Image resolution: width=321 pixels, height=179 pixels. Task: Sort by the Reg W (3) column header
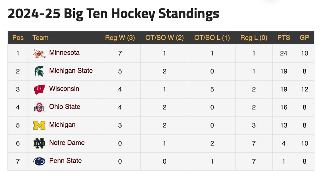click(120, 38)
